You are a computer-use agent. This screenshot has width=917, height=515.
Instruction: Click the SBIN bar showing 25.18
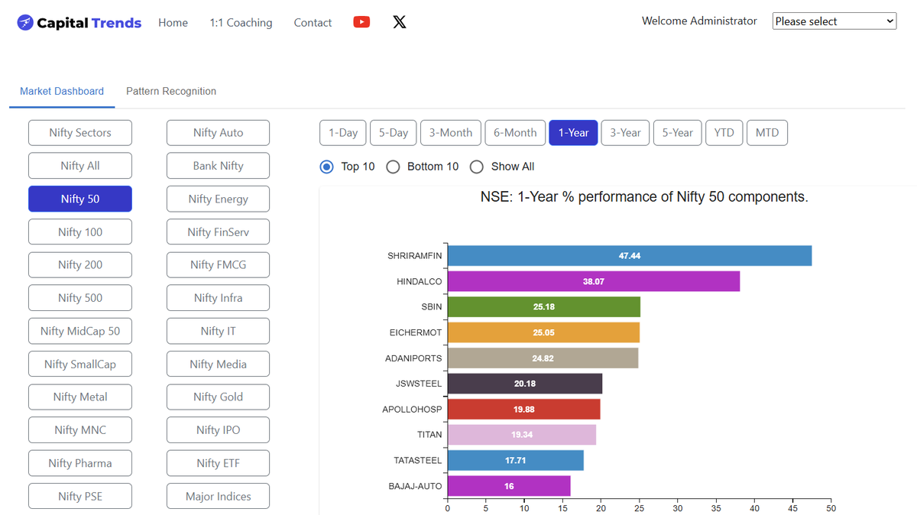point(544,307)
